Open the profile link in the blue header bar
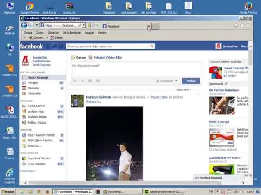The width and height of the screenshot is (261, 195). (x=226, y=47)
